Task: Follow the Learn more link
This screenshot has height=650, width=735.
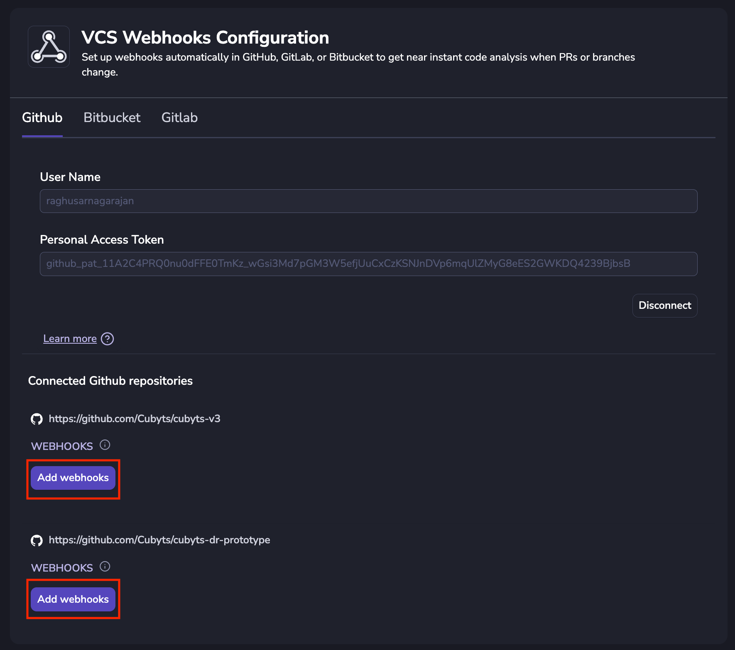Action: [x=70, y=339]
